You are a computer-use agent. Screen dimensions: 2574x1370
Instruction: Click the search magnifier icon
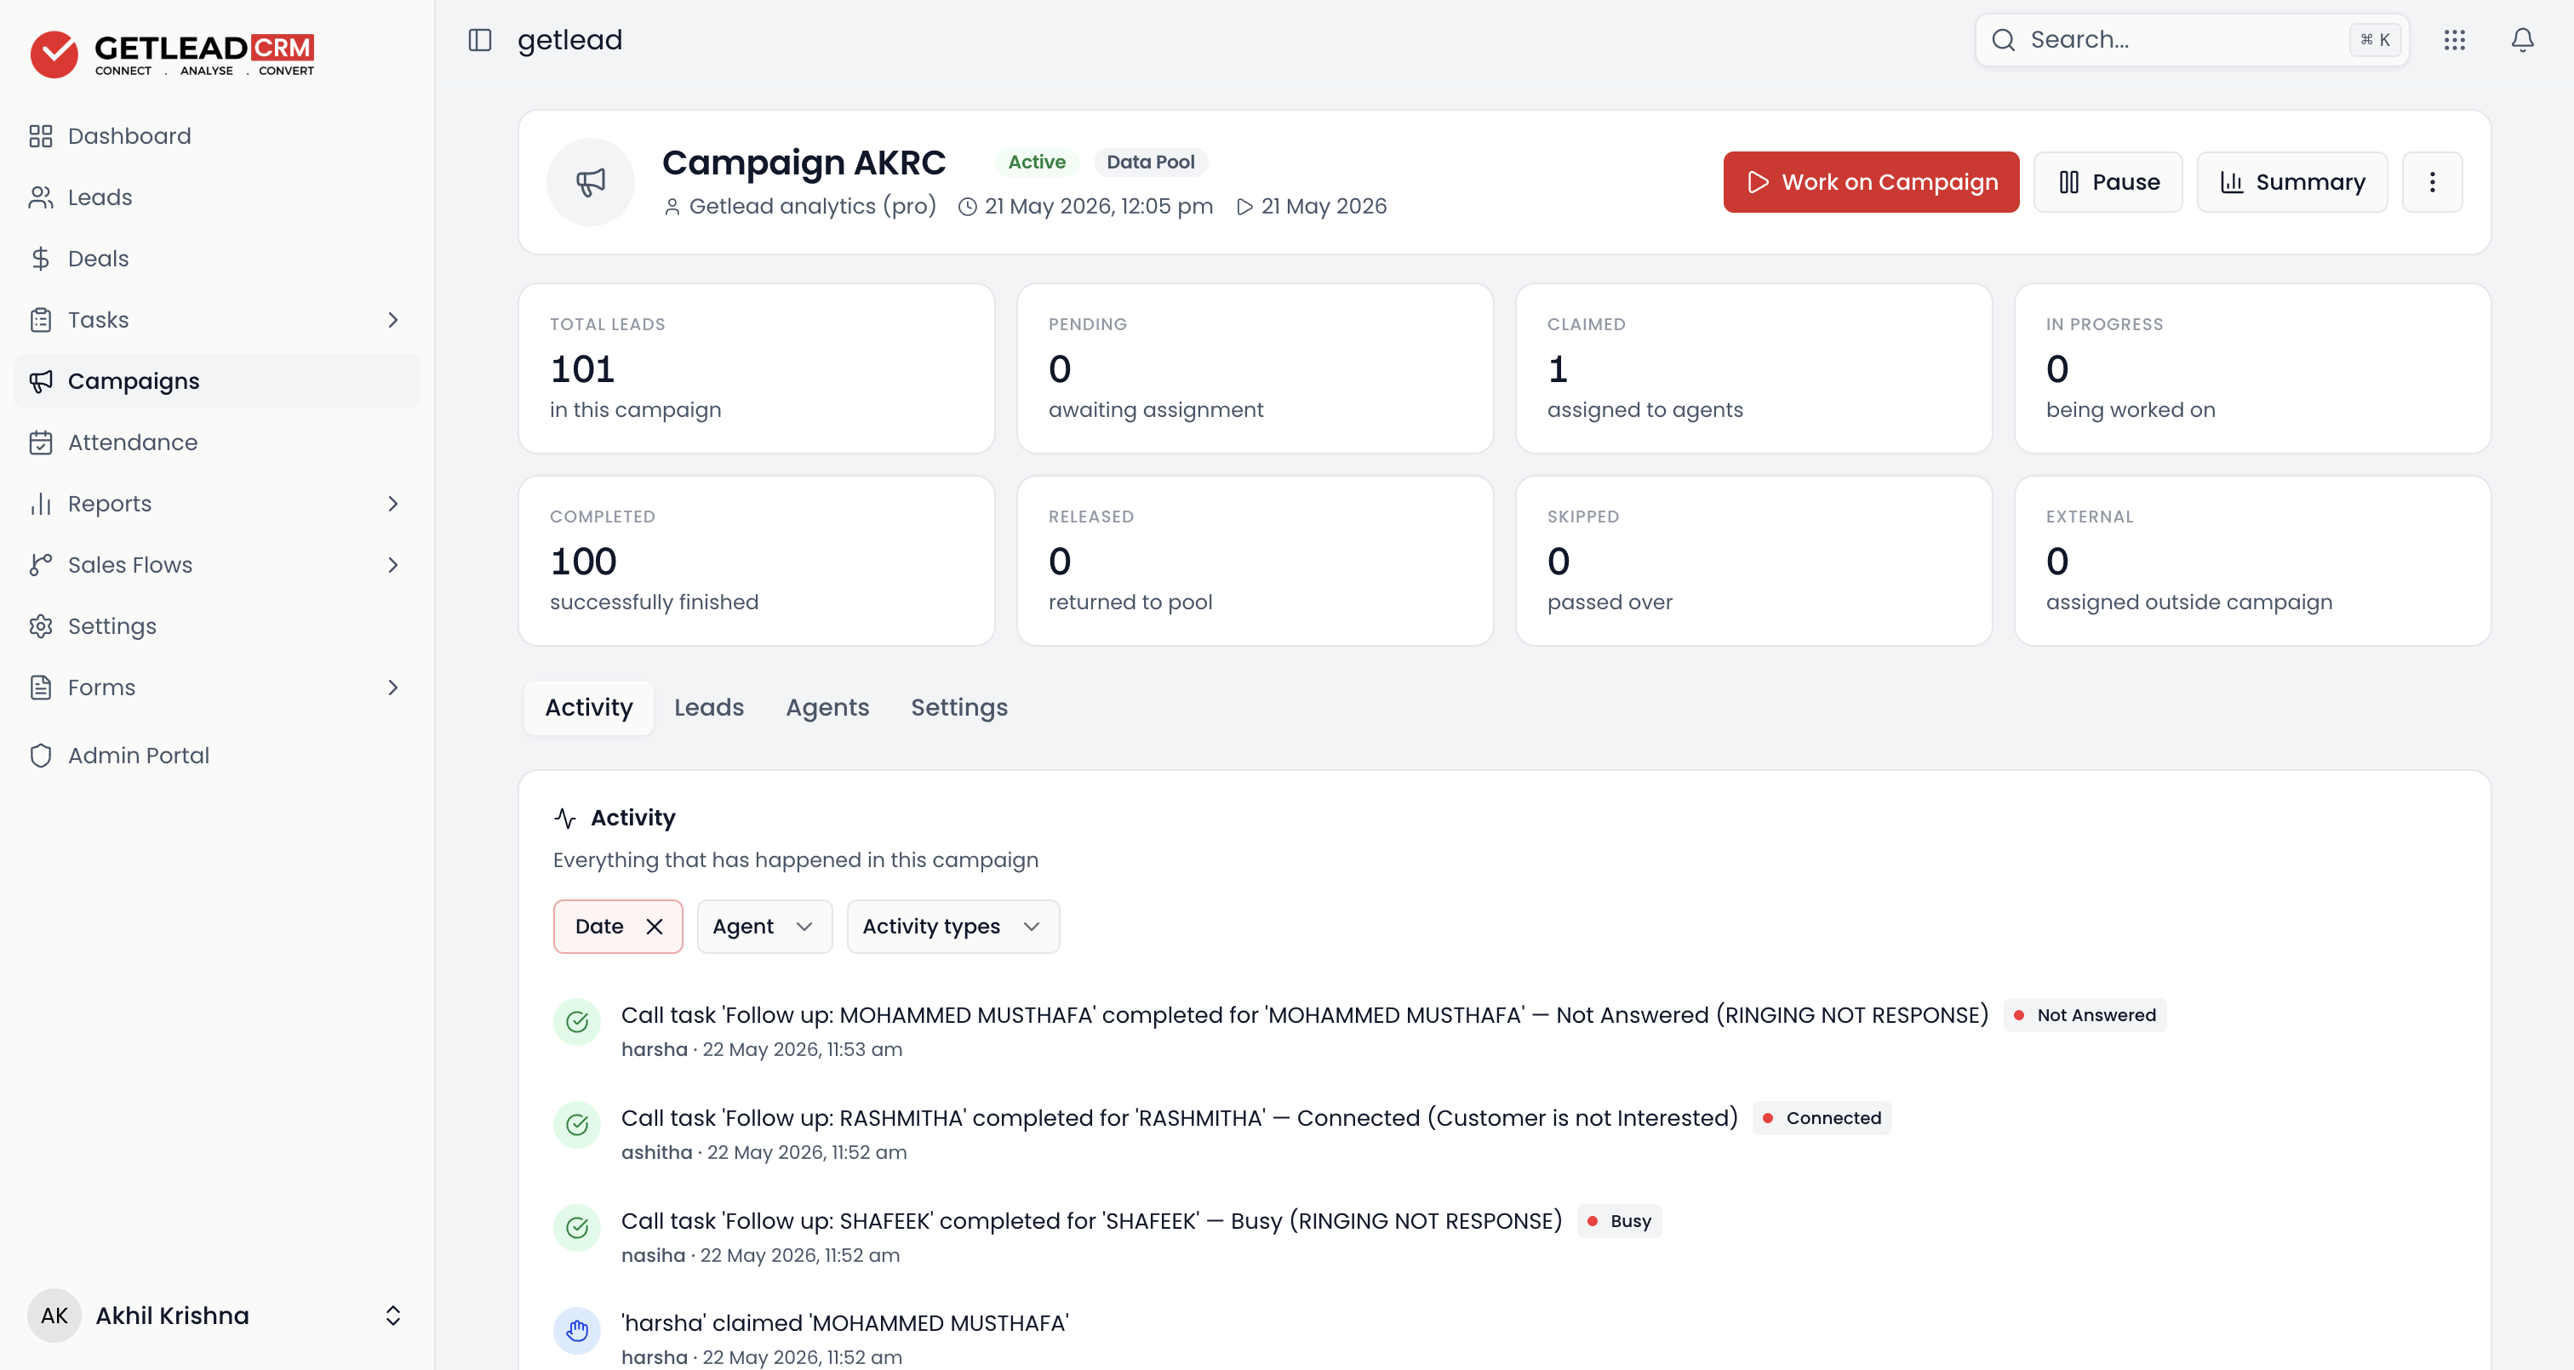(x=2003, y=40)
